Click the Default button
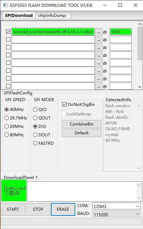The image size is (143, 229). pos(82,133)
